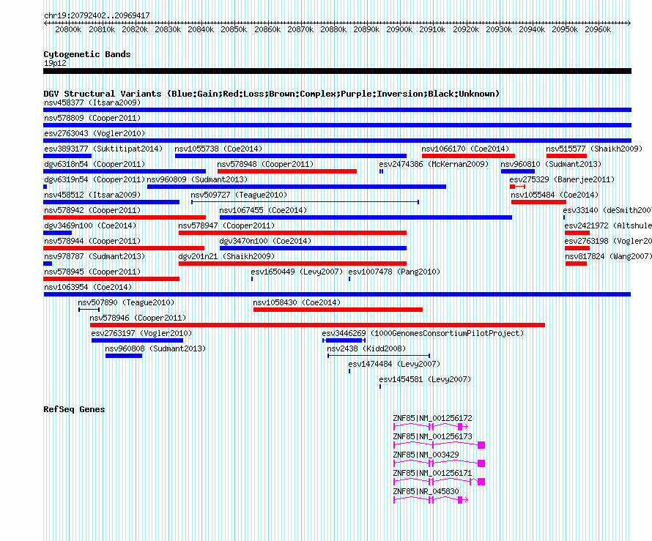Screen dimensions: 652x541
Task: Click the ruler's right end arrow
Action: coord(629,23)
